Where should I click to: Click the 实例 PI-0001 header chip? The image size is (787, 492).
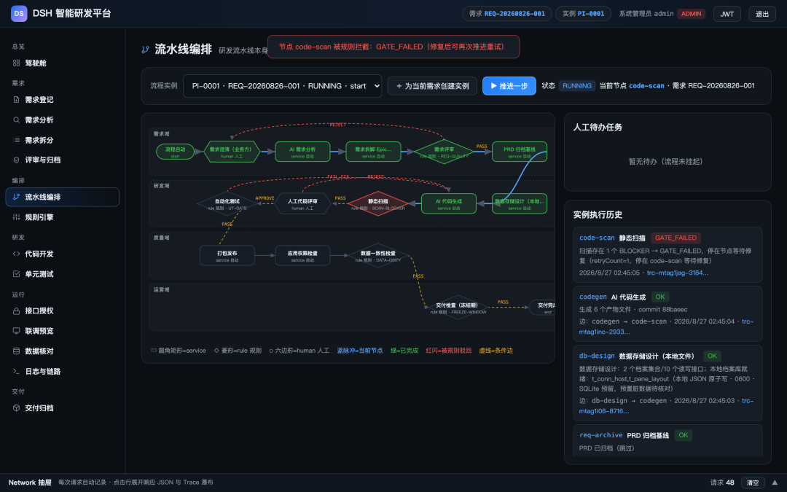pos(583,14)
